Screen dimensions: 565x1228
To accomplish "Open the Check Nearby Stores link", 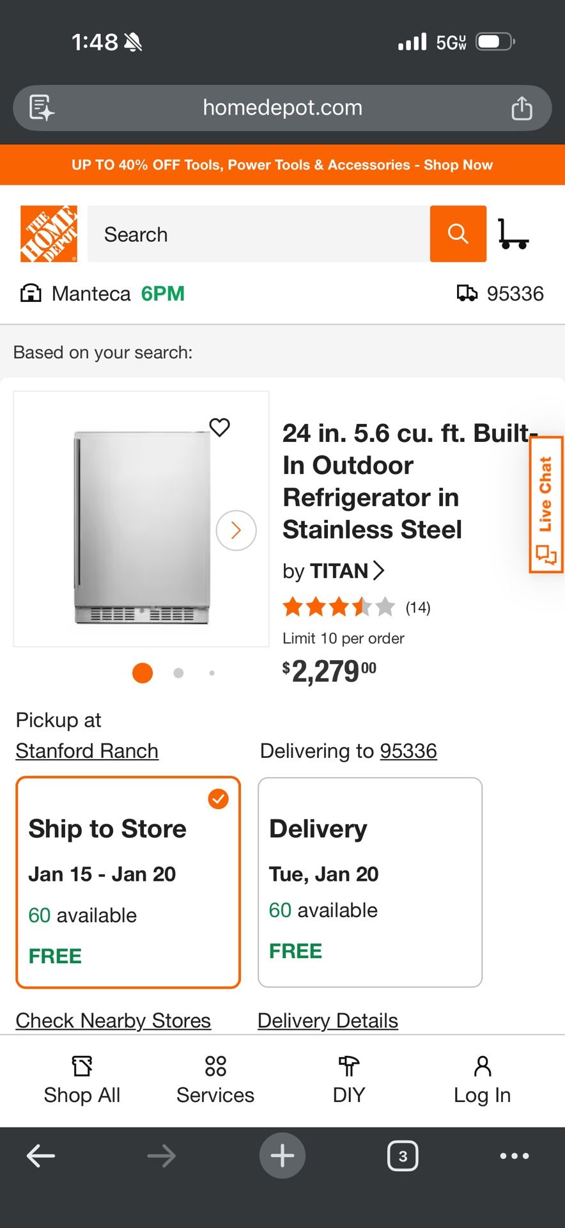I will coord(113,1021).
